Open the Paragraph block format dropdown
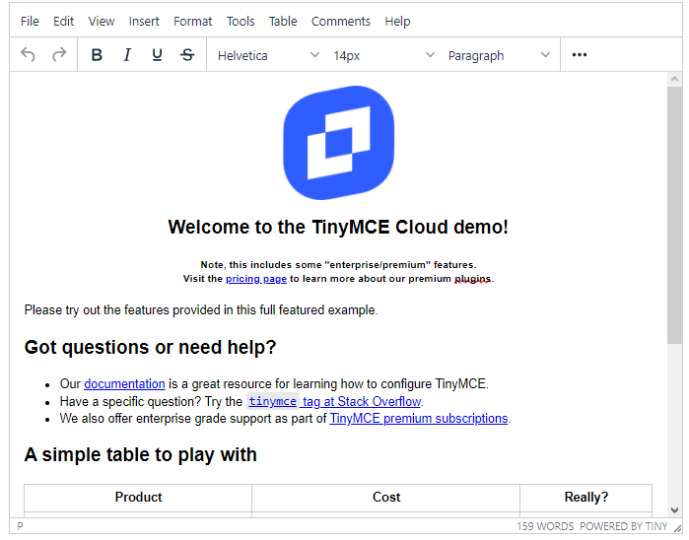This screenshot has height=540, width=689. [499, 55]
